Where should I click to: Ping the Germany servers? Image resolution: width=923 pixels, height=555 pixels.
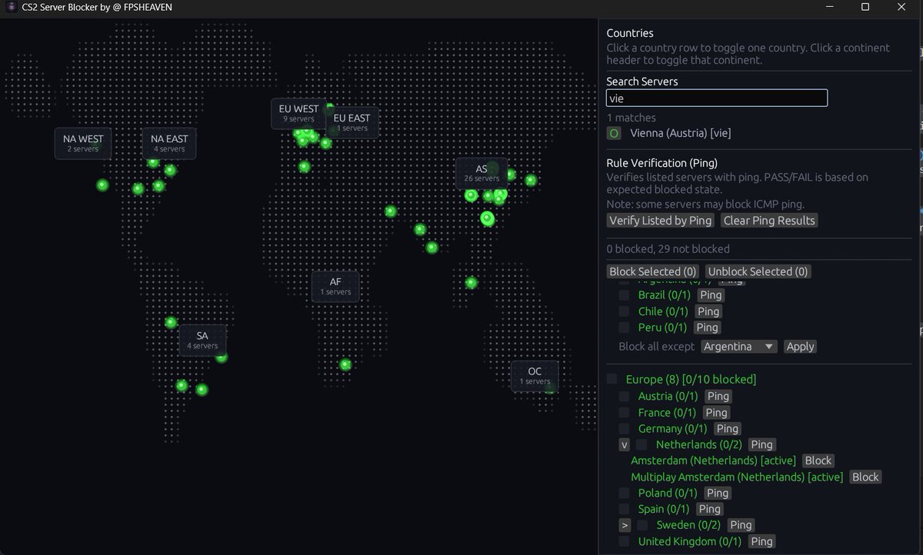[x=727, y=429]
